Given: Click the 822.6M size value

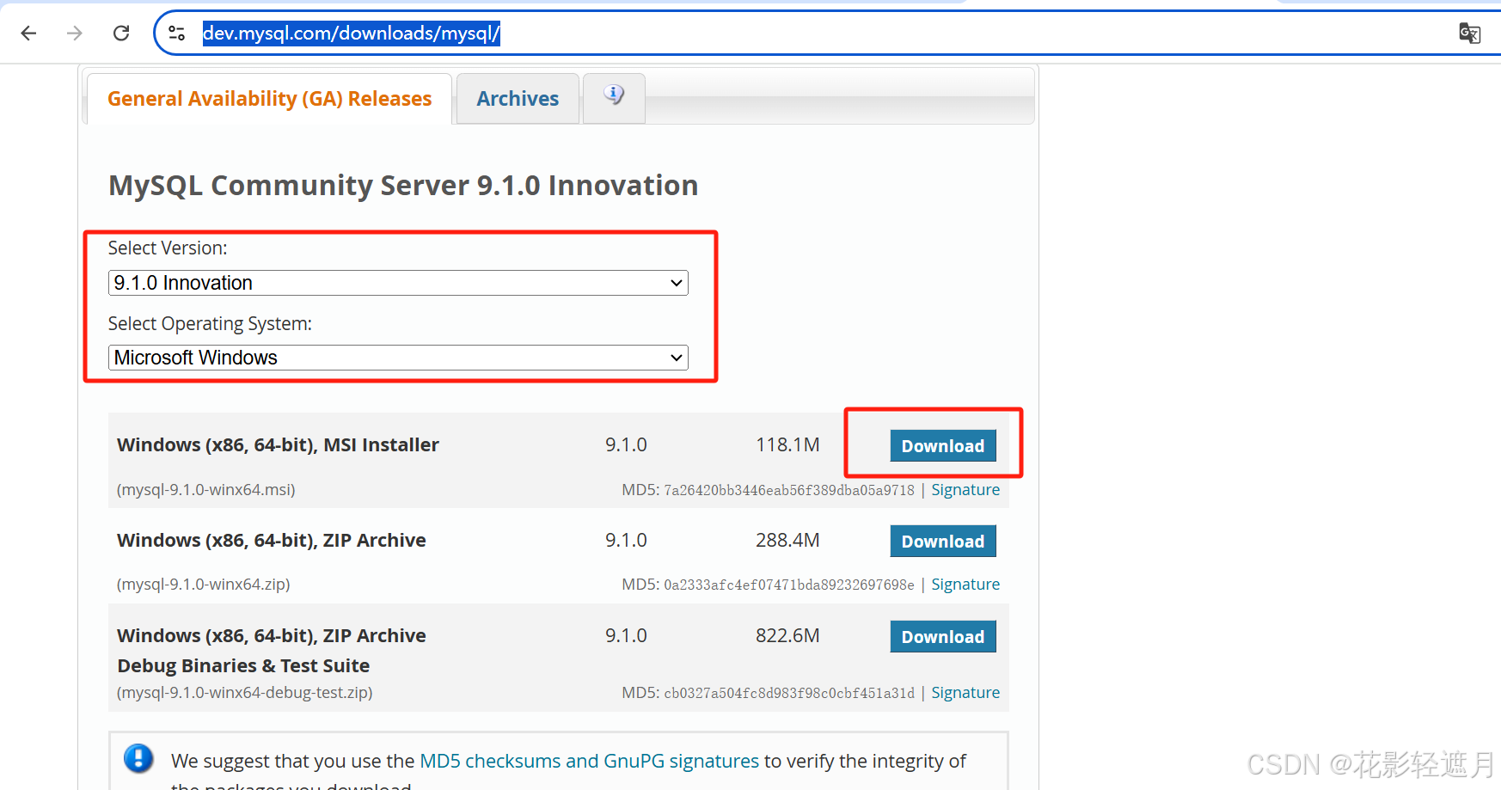Looking at the screenshot, I should pyautogui.click(x=787, y=635).
